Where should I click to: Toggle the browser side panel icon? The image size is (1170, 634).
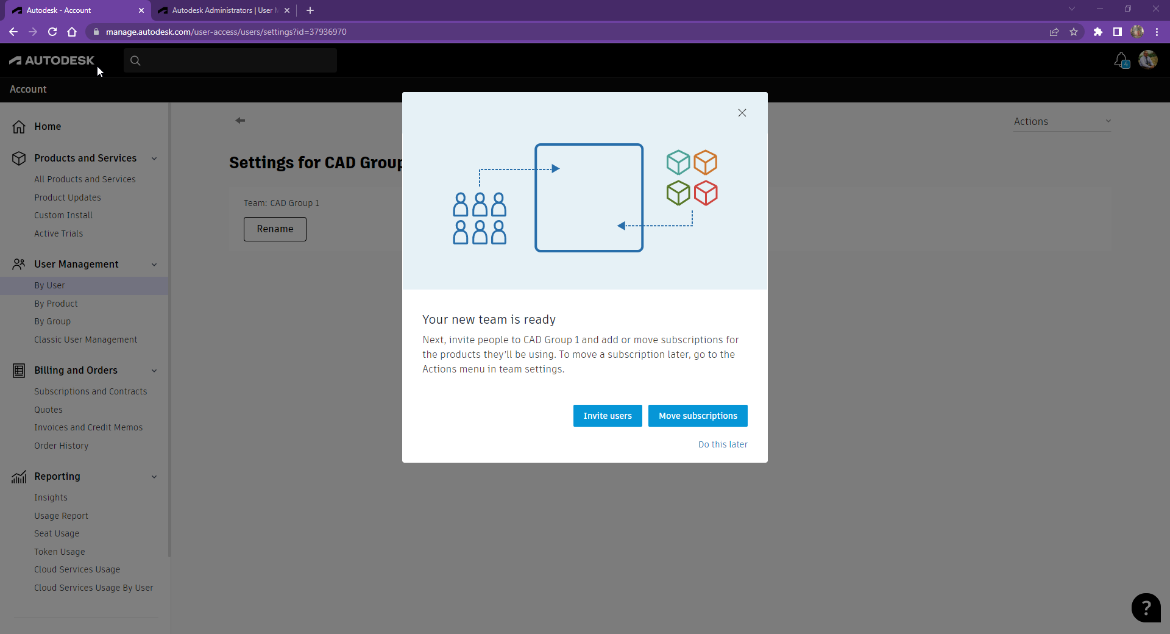click(x=1118, y=32)
